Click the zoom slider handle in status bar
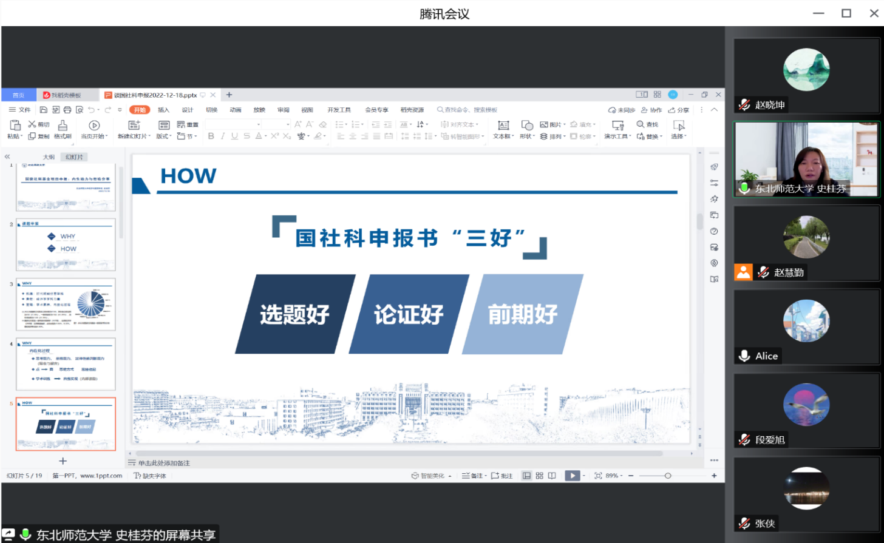The image size is (884, 543). pyautogui.click(x=668, y=476)
